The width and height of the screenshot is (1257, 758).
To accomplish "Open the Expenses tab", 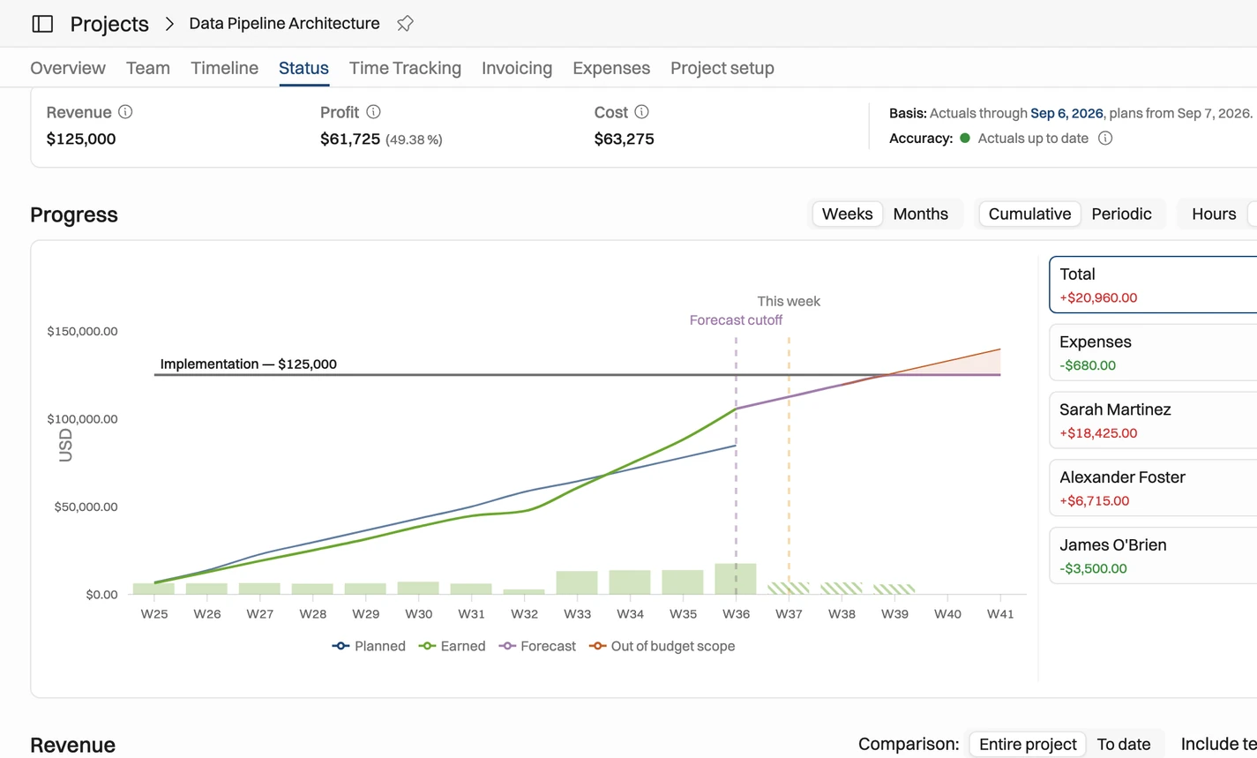I will click(x=611, y=68).
